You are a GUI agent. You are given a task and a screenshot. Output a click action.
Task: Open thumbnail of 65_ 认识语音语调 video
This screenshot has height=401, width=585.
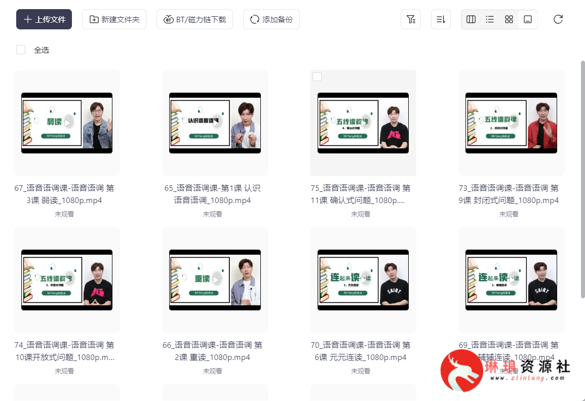pyautogui.click(x=215, y=123)
